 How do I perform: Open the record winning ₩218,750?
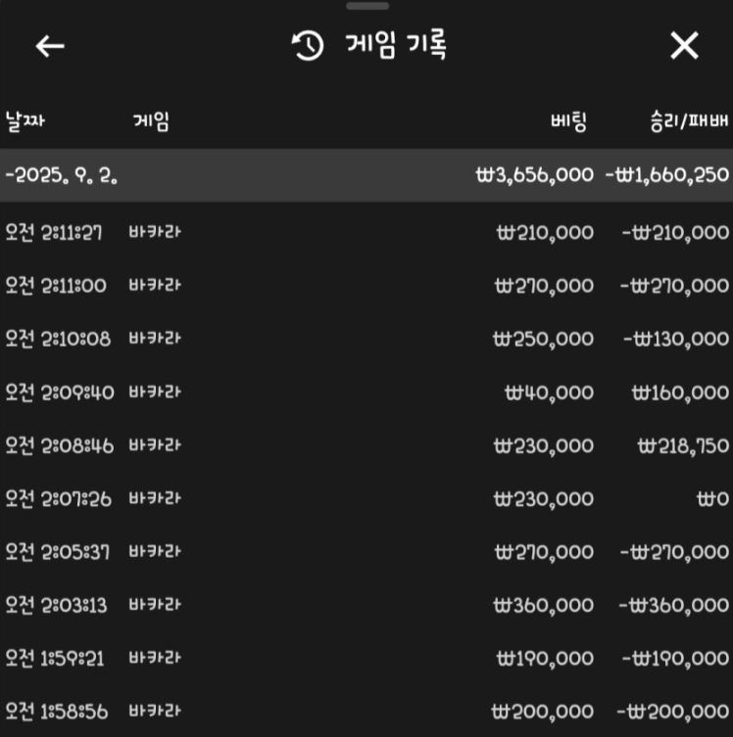click(366, 445)
